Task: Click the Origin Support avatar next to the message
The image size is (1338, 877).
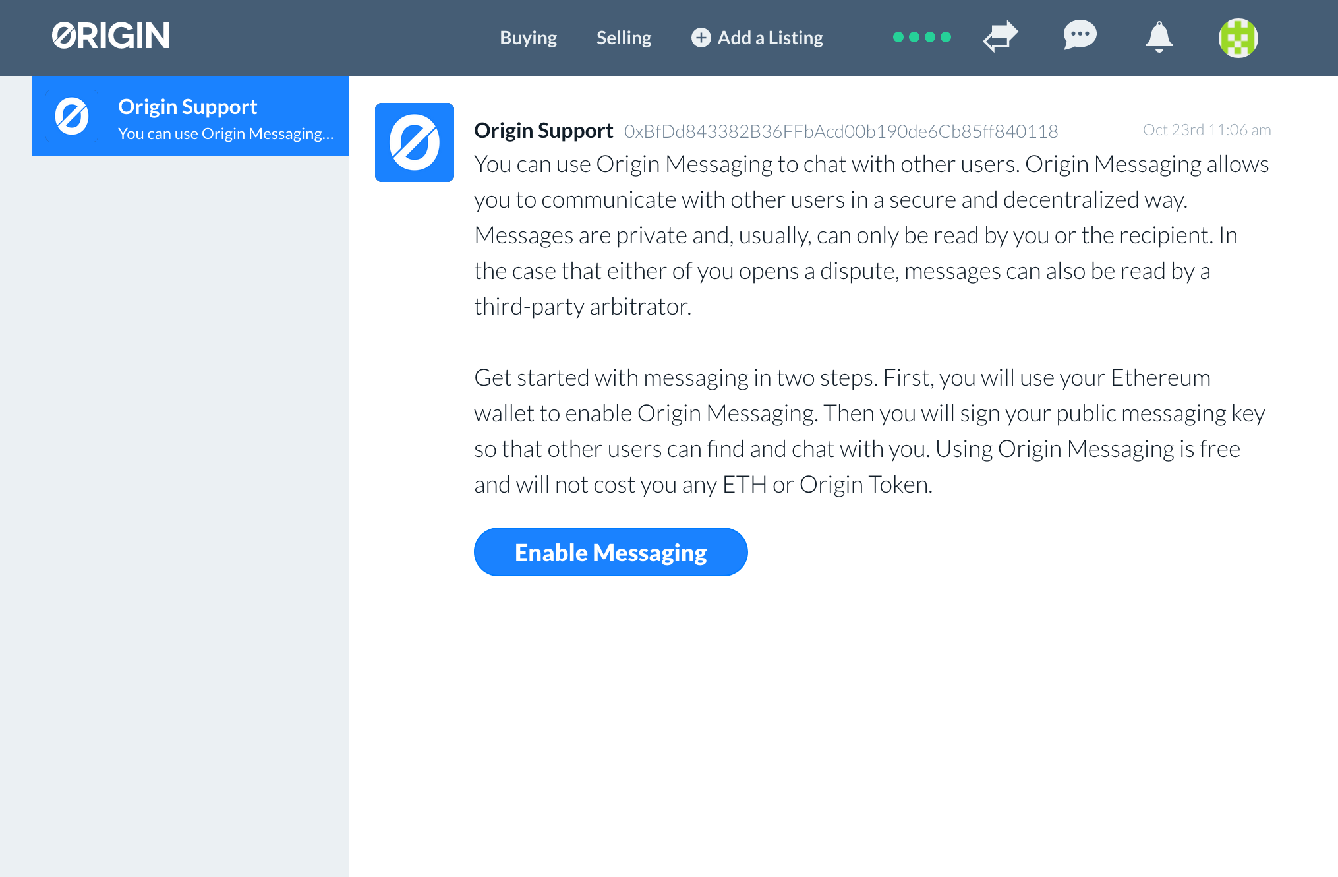Action: pos(414,142)
